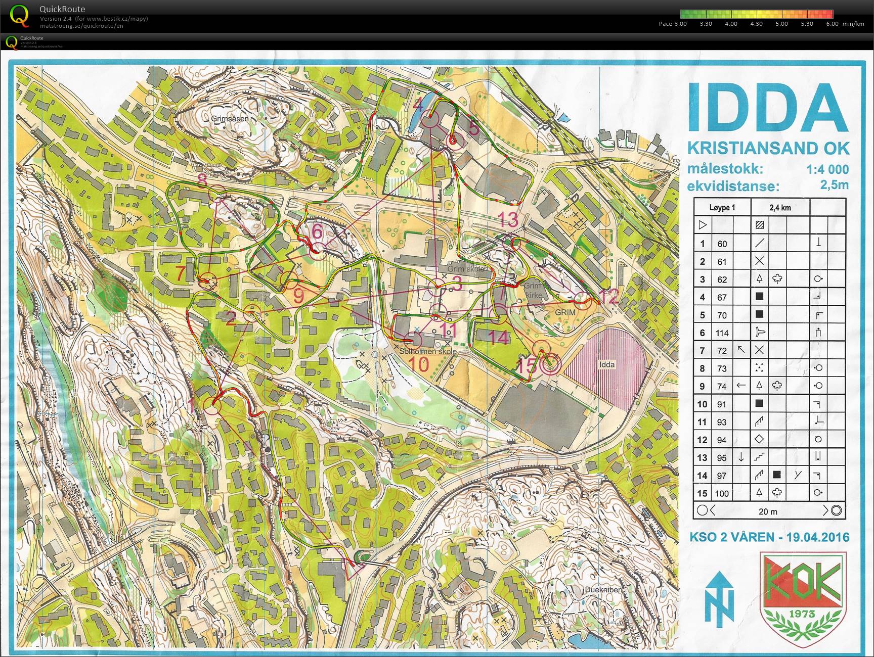Click the stairs symbol in row 13

coord(759,457)
